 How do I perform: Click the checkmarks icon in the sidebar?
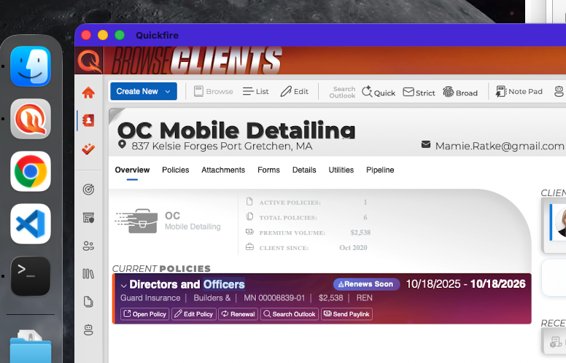(88, 149)
